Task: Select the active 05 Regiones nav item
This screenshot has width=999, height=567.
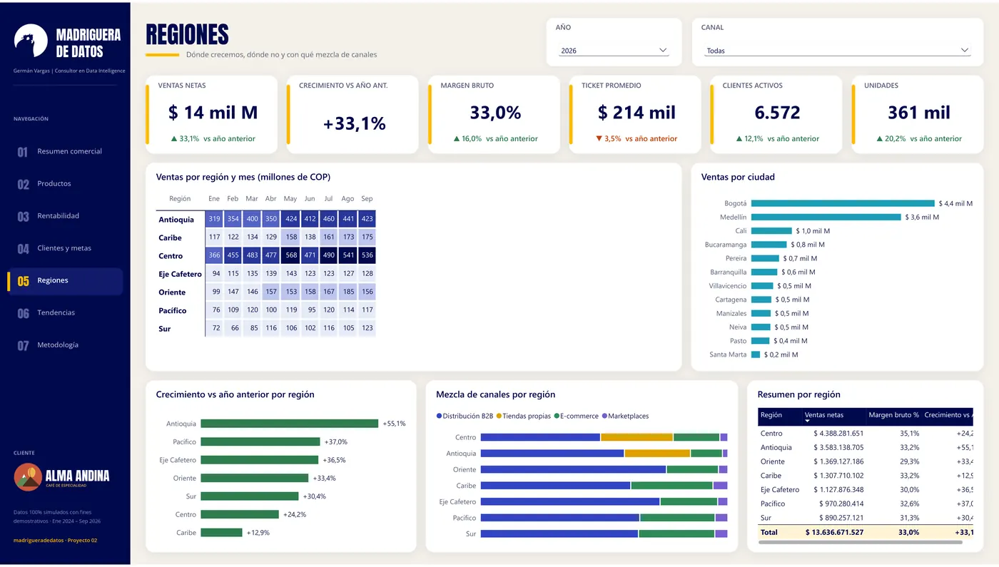Action: pyautogui.click(x=65, y=281)
